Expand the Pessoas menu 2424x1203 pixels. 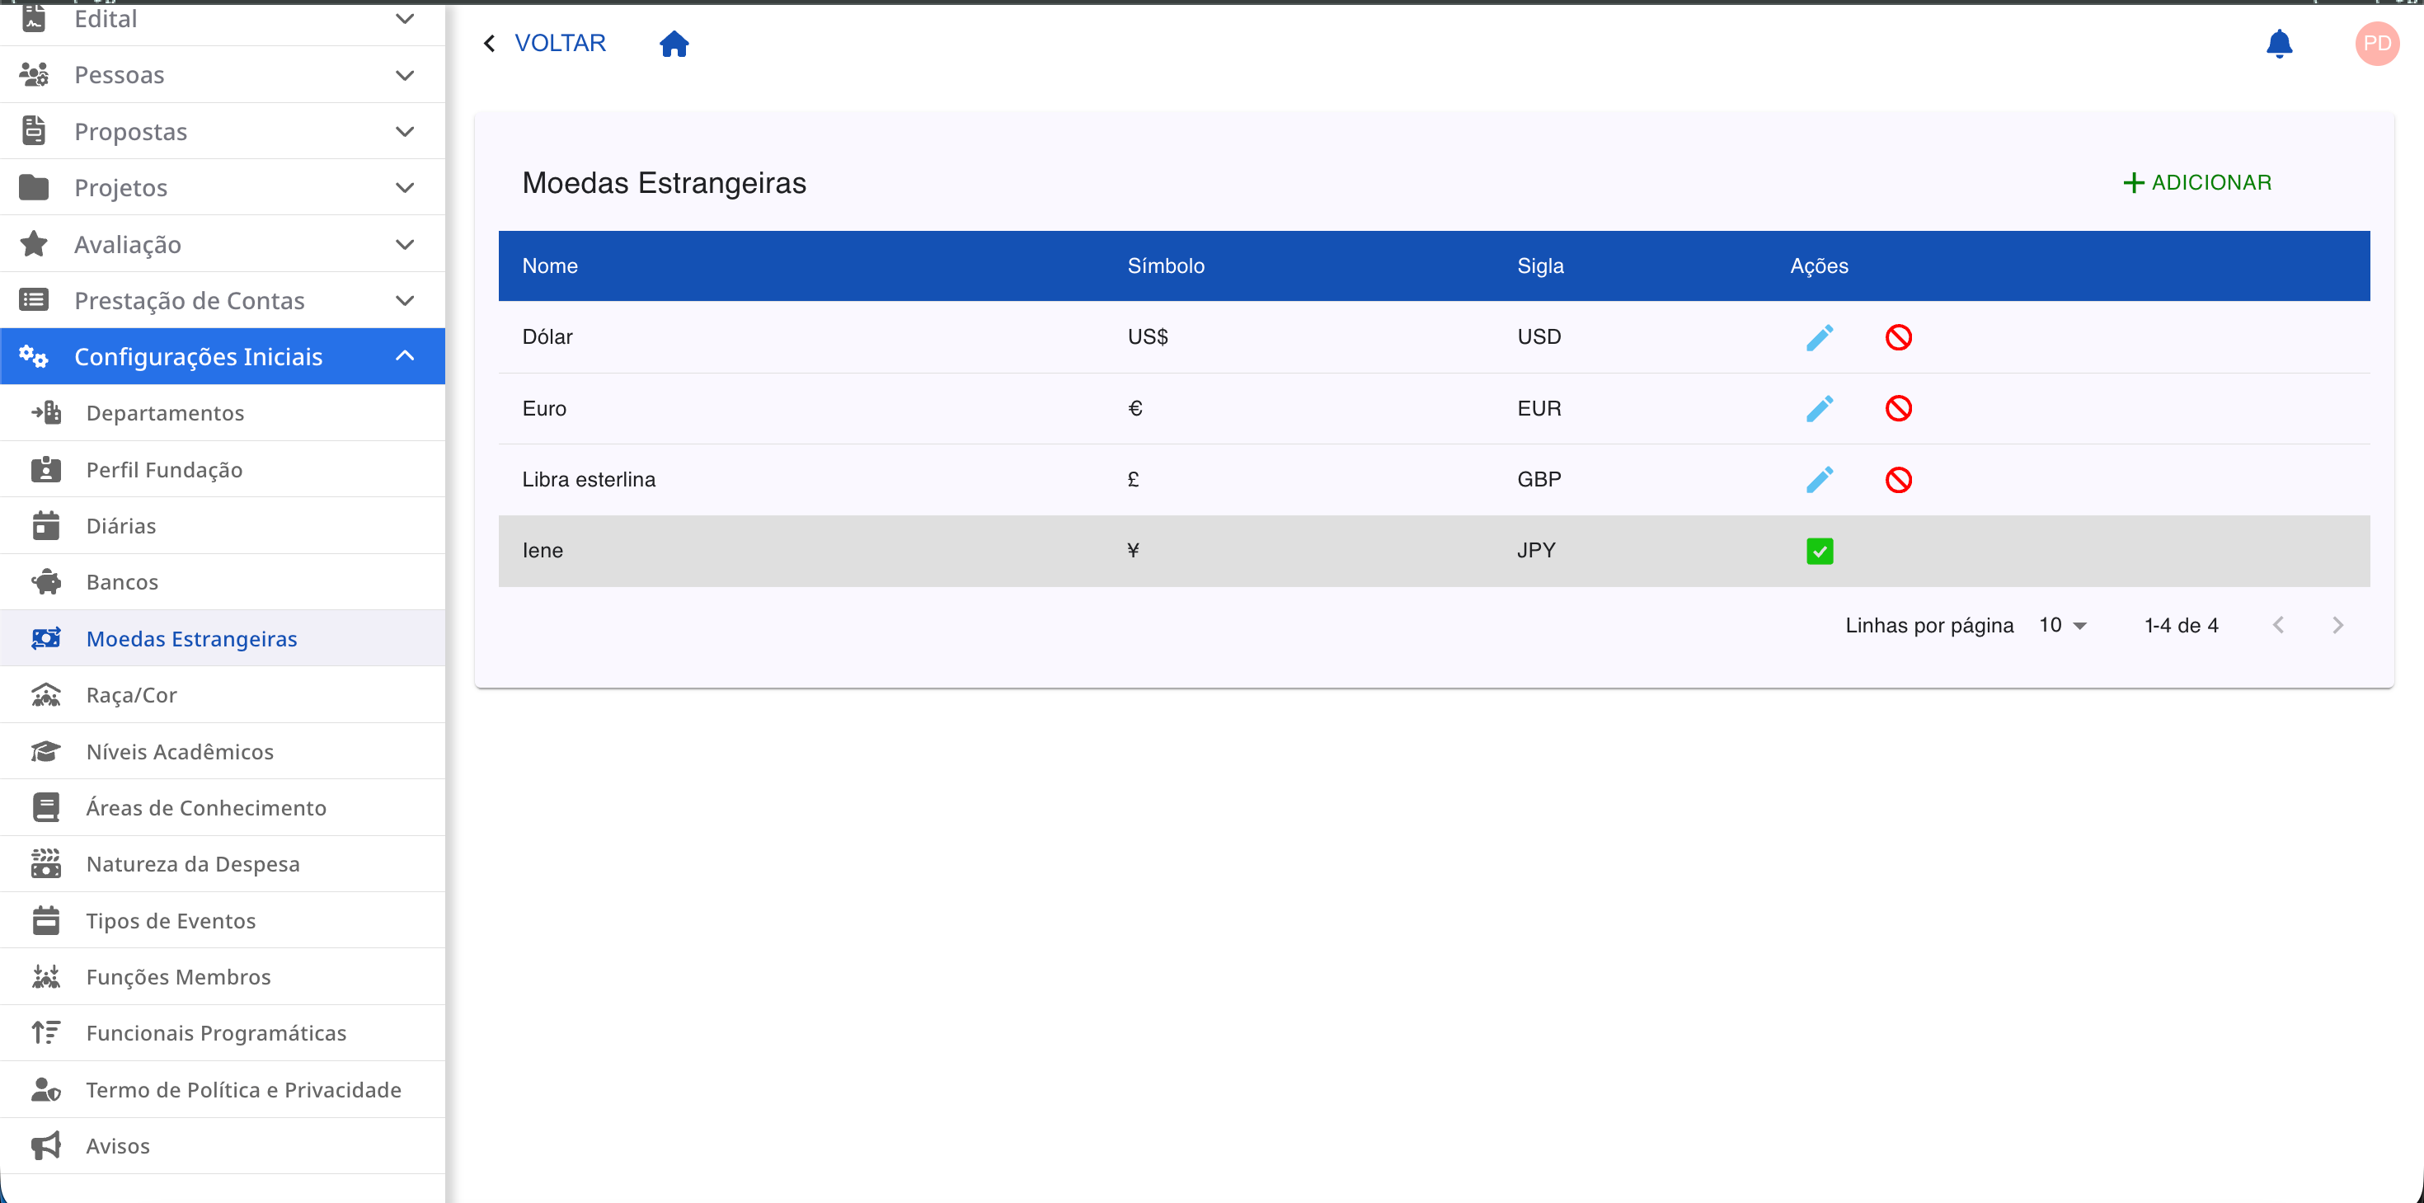[x=222, y=75]
